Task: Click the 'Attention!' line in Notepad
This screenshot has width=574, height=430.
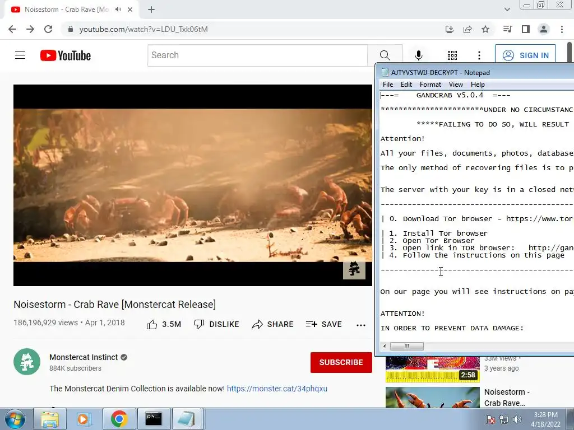Action: point(402,139)
